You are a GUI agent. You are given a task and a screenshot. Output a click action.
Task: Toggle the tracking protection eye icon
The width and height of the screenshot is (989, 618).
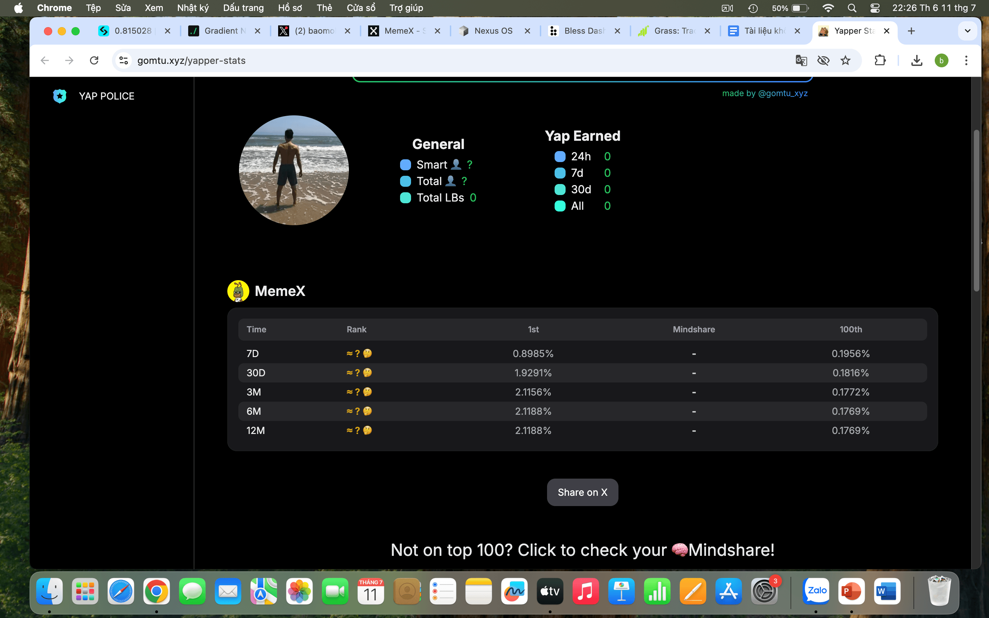[823, 60]
